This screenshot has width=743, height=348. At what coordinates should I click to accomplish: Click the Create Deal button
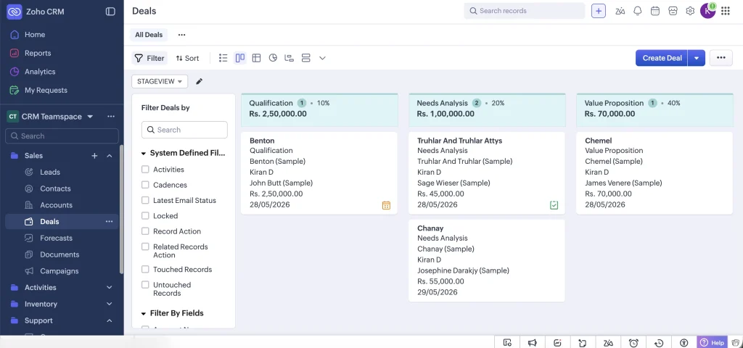662,58
